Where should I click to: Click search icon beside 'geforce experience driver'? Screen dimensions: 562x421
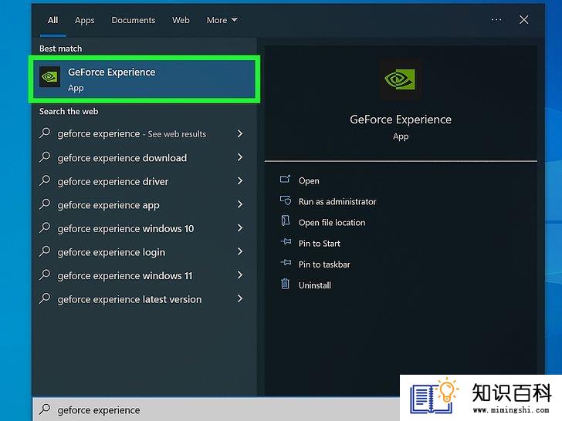[45, 180]
